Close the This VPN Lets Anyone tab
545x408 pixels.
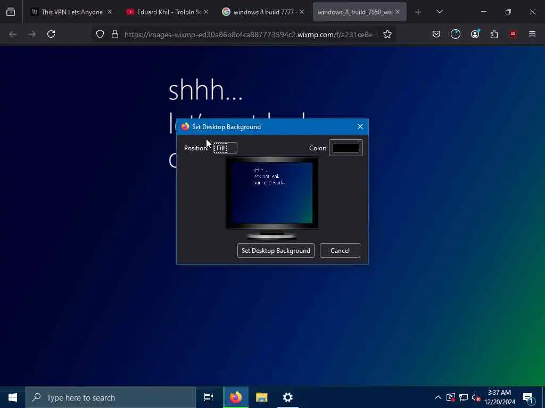[110, 12]
